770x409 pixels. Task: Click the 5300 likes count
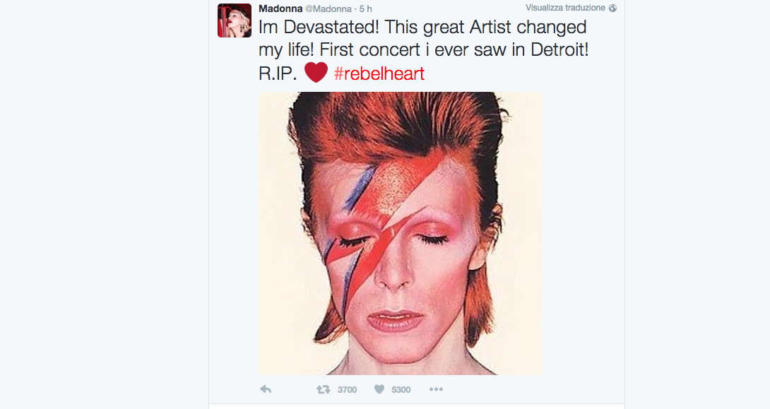401,389
